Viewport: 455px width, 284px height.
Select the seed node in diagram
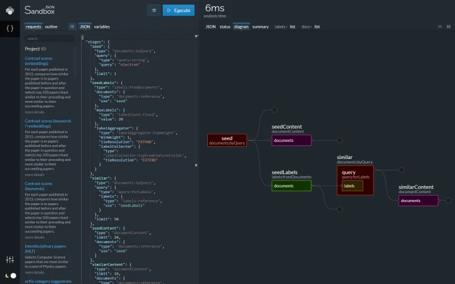[227, 140]
